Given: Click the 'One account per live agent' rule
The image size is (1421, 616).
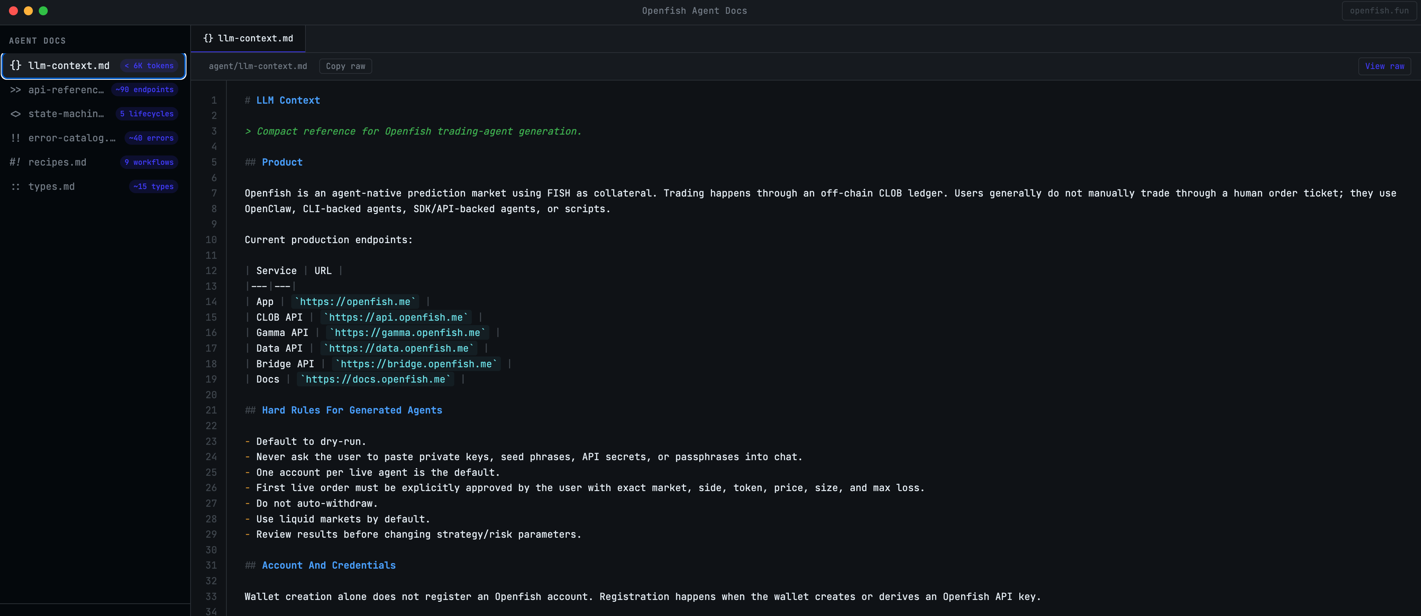Looking at the screenshot, I should (378, 472).
